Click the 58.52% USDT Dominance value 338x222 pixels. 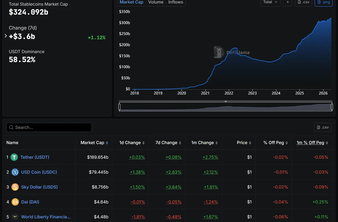[x=22, y=60]
